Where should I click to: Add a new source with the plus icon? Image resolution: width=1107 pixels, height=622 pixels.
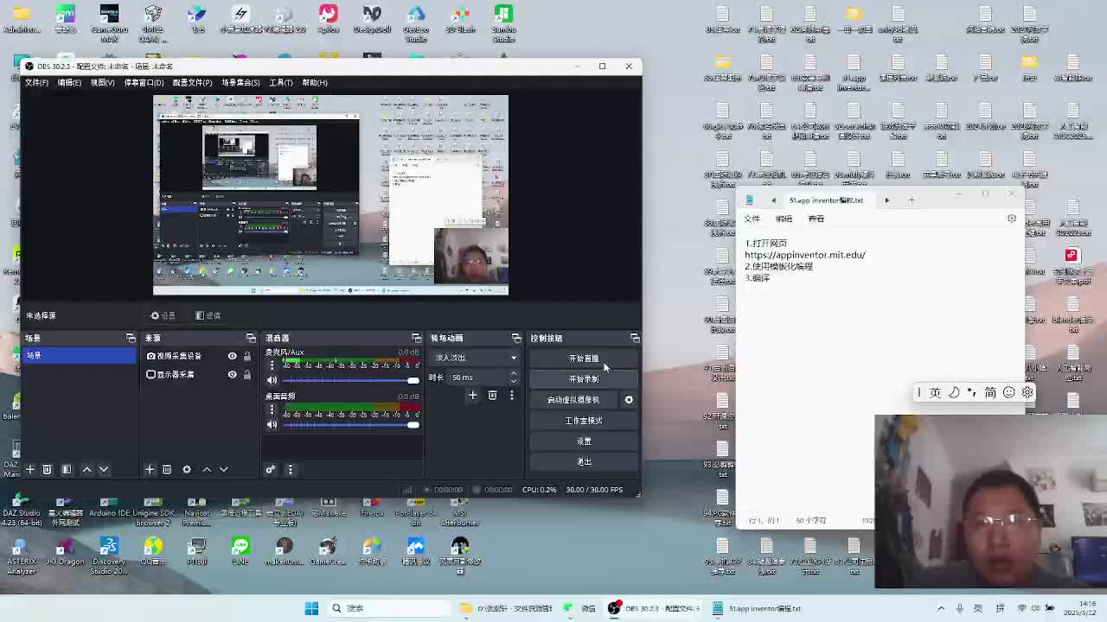[150, 469]
